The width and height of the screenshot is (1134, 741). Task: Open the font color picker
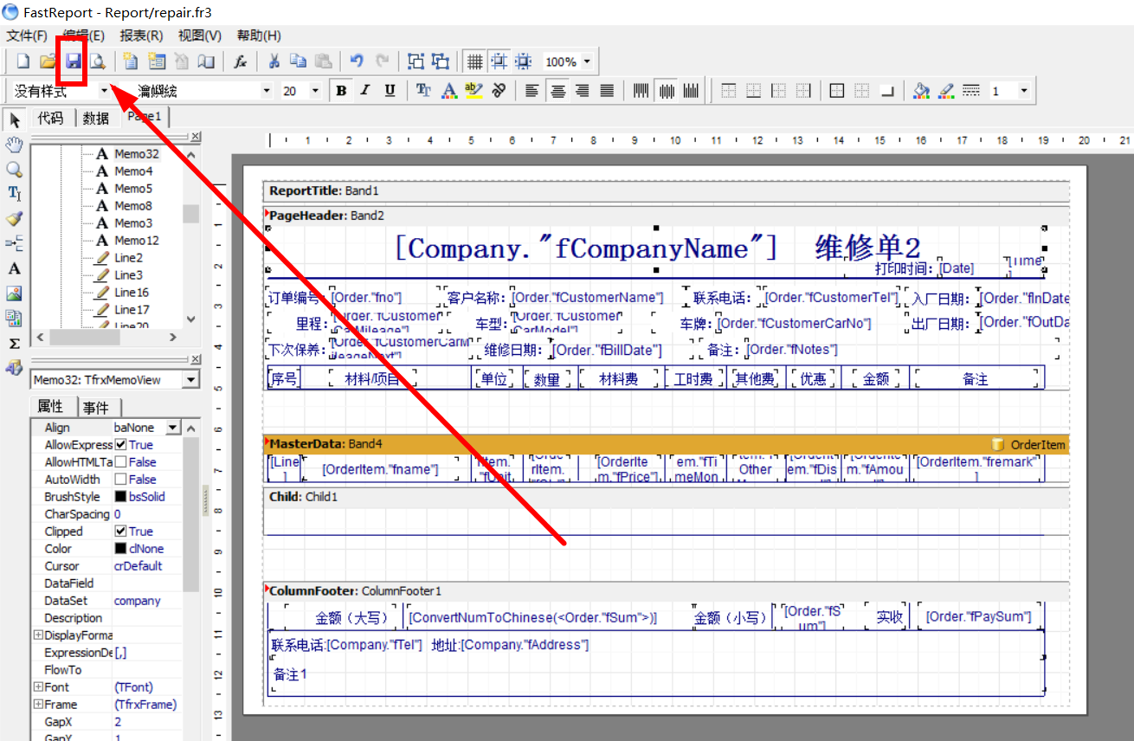tap(448, 90)
